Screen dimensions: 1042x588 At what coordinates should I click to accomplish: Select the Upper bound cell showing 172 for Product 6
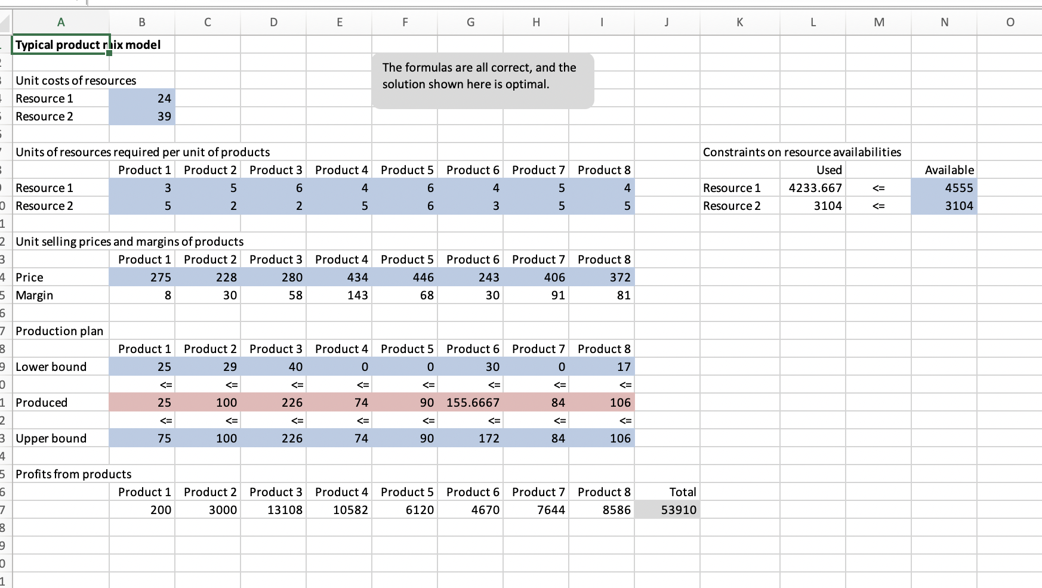pyautogui.click(x=471, y=438)
